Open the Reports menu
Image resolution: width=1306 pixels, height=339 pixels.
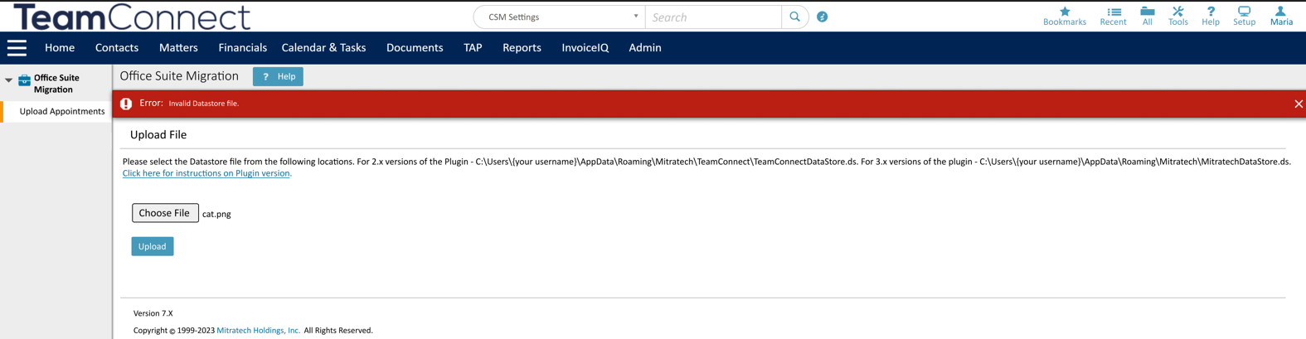pos(522,48)
